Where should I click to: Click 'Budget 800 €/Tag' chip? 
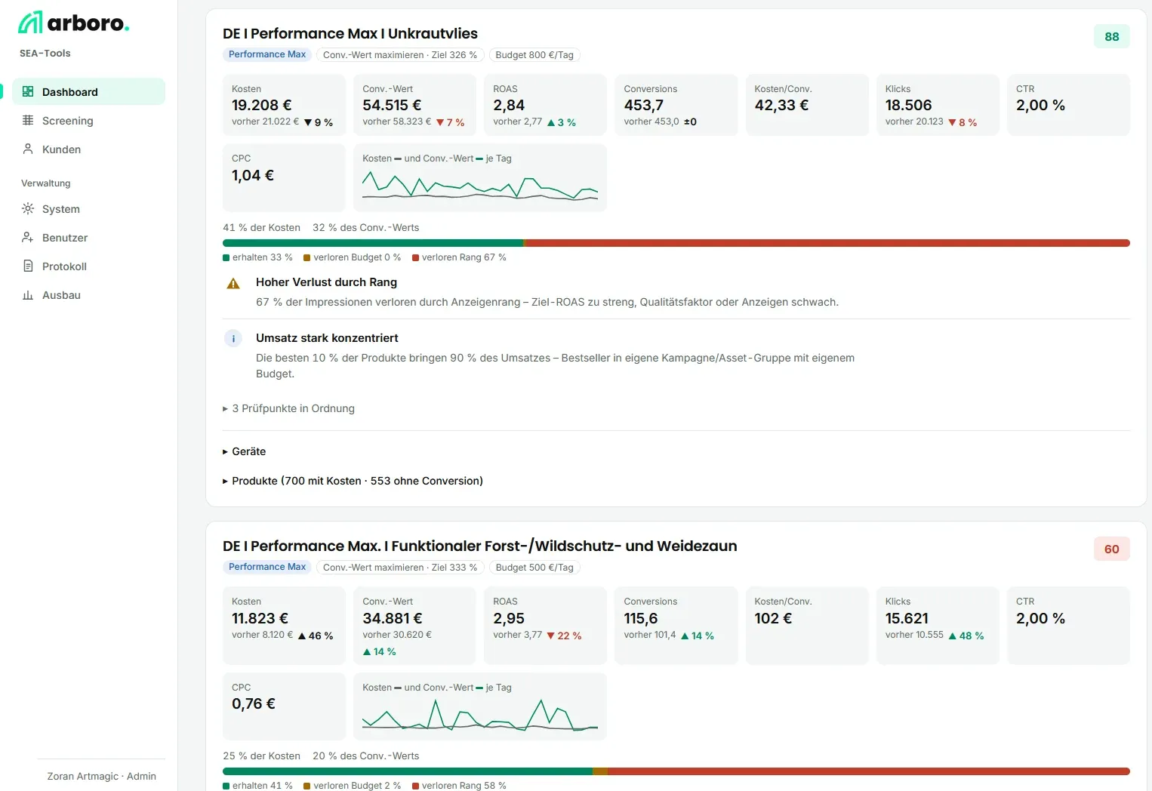[534, 54]
